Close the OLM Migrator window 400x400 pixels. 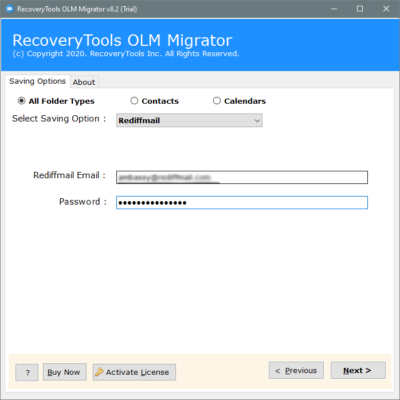386,9
